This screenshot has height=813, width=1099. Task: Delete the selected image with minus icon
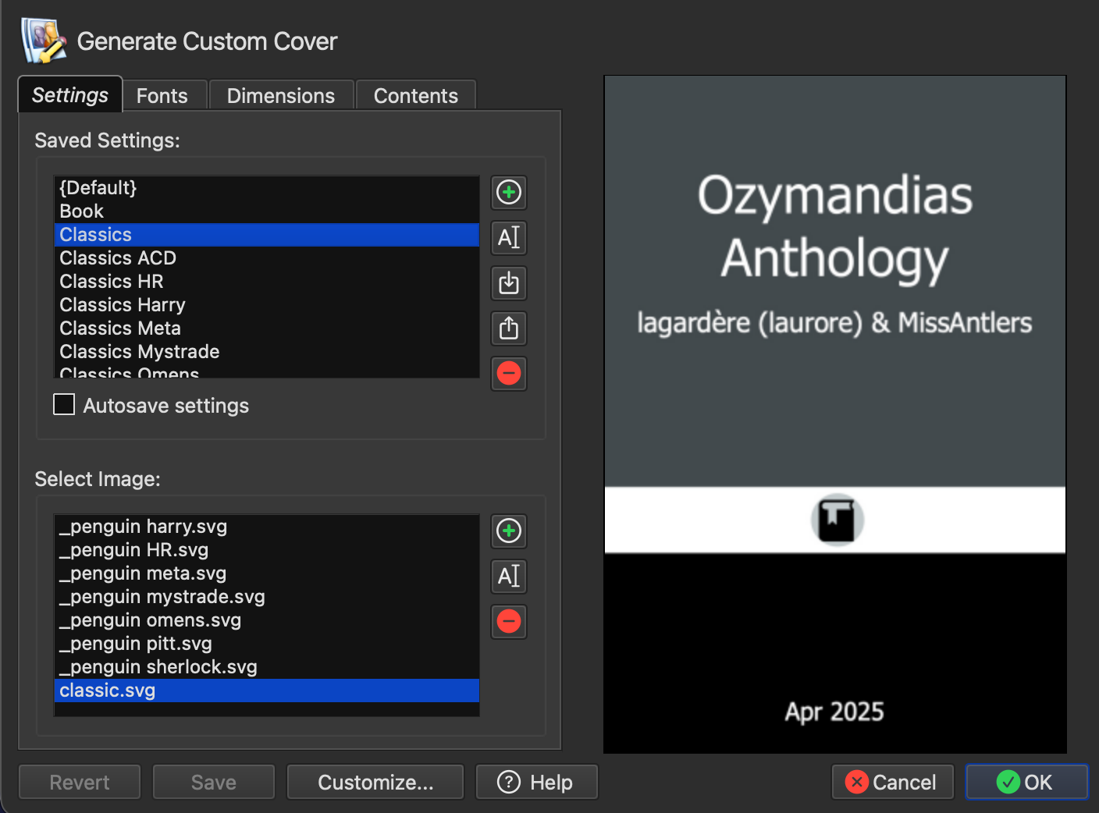pyautogui.click(x=509, y=622)
